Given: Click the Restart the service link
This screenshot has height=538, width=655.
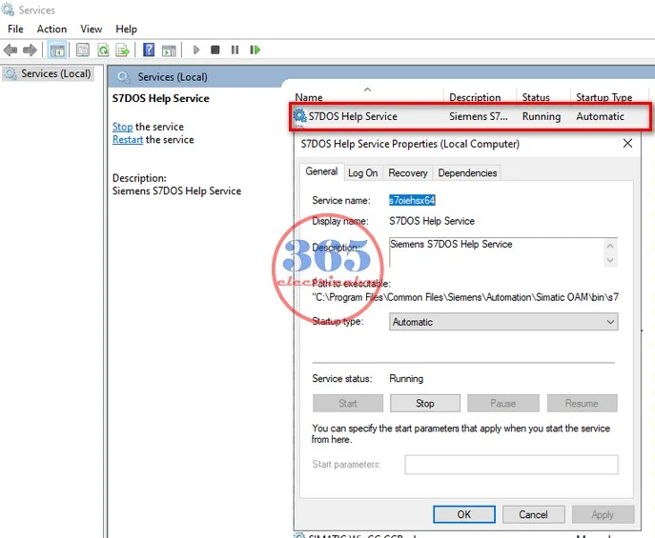Looking at the screenshot, I should [x=128, y=139].
